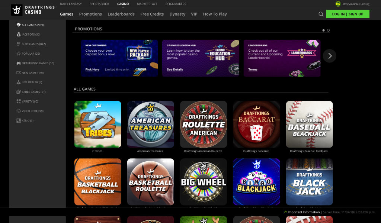This screenshot has height=223, width=381.
Task: Click the Pick Here link
Action: click(92, 70)
